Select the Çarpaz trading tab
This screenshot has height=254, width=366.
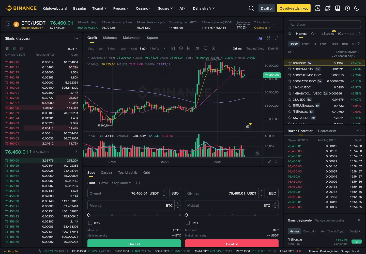(106, 172)
